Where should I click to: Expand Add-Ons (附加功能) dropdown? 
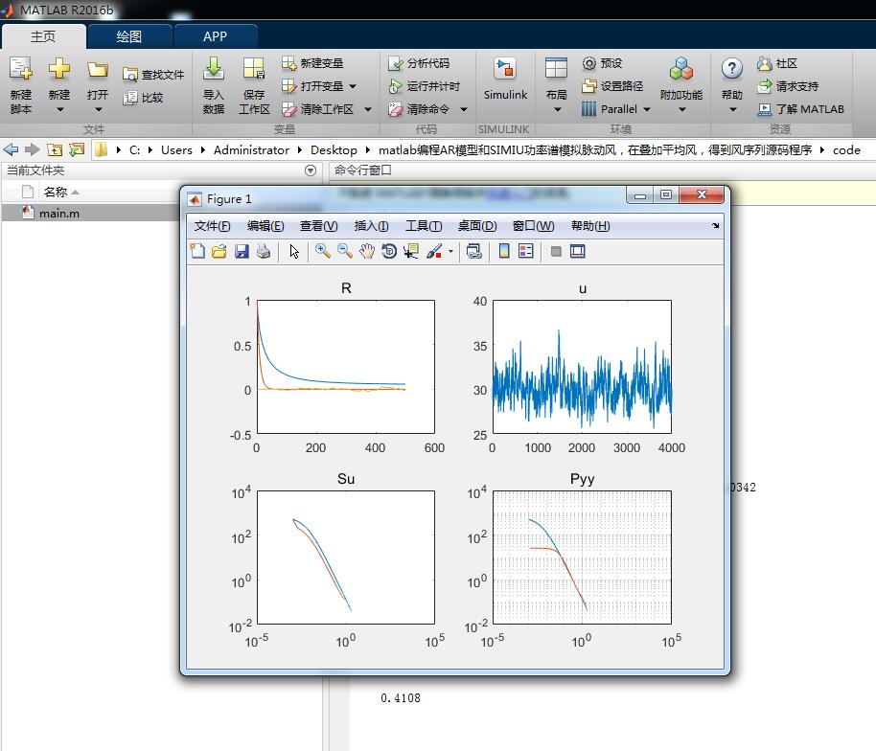[681, 109]
